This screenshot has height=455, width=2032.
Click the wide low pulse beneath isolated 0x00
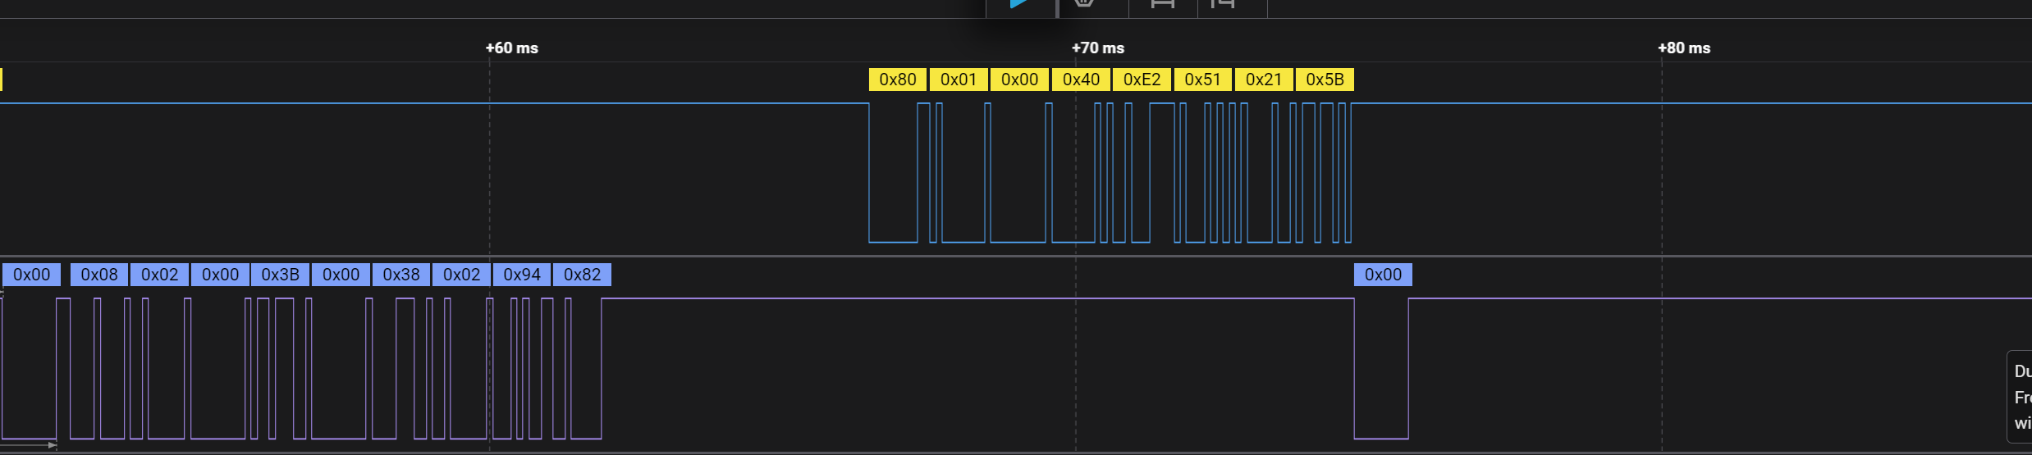tap(1381, 369)
